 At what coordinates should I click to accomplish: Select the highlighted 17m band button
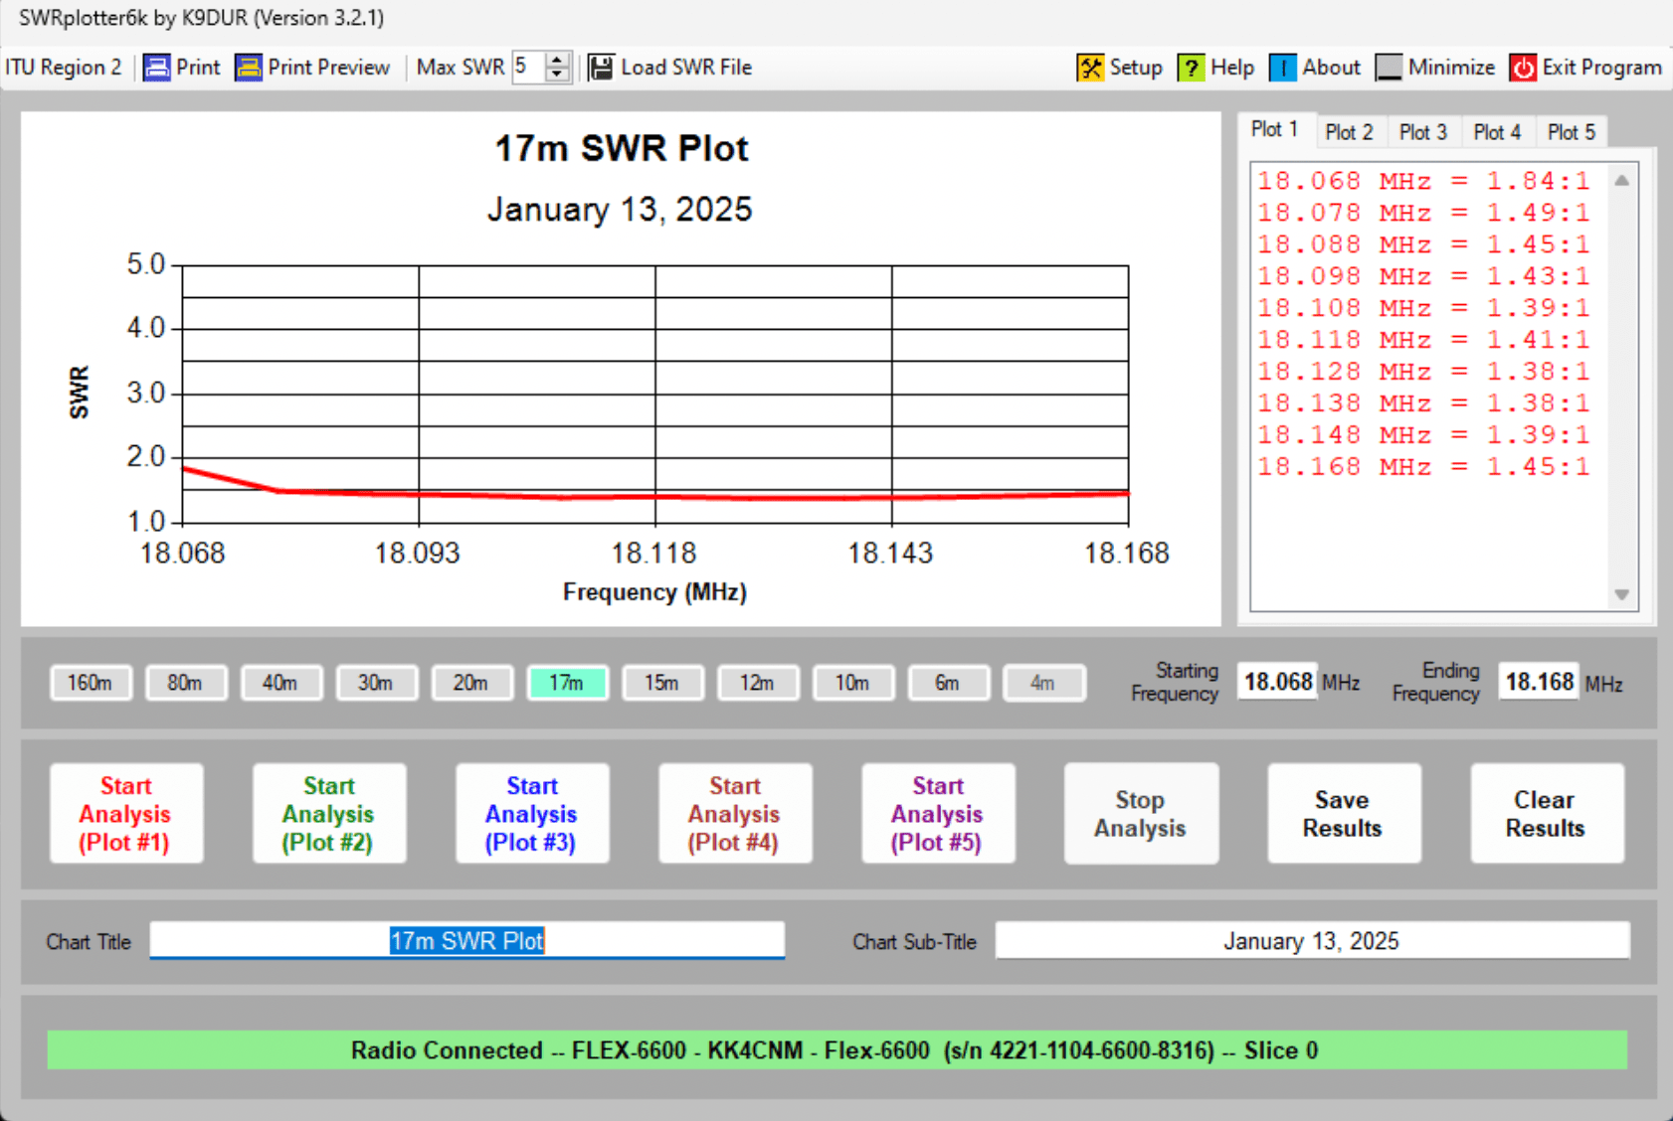567,683
